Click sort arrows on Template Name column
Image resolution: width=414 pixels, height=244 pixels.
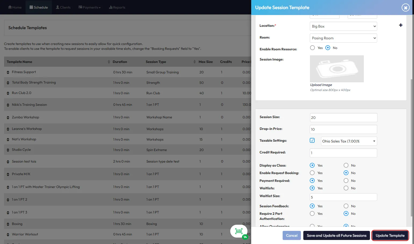[109, 62]
